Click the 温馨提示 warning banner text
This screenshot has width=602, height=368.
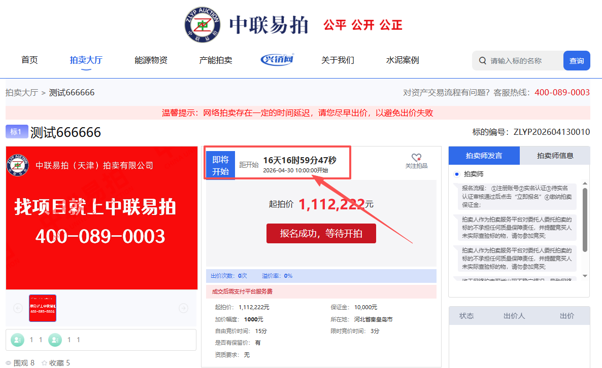click(297, 113)
